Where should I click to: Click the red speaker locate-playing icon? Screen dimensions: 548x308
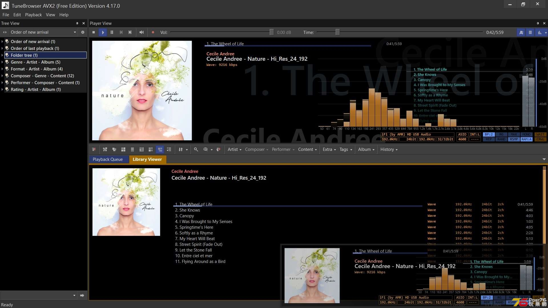(x=218, y=149)
